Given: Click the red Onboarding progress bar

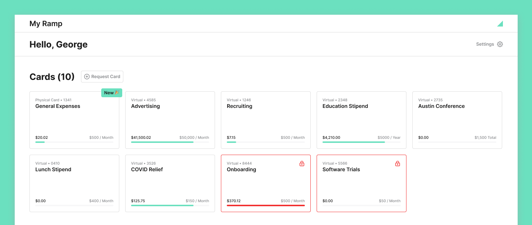Looking at the screenshot, I should (266, 205).
